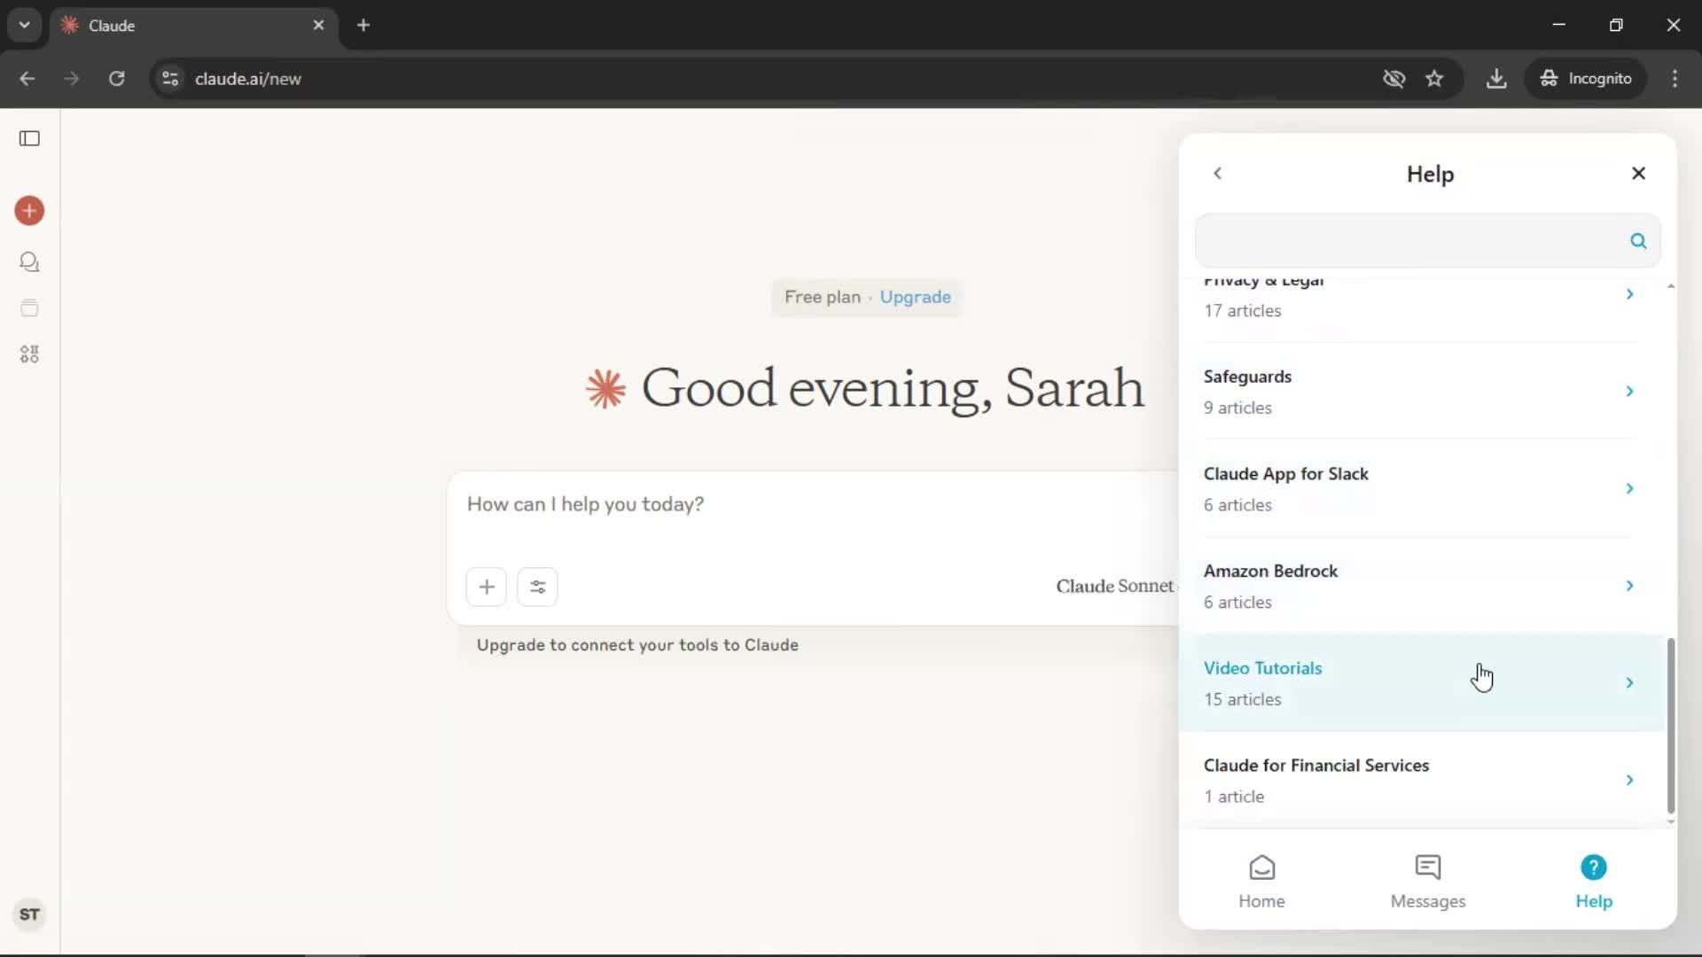
Task: Open Claude for Financial Services title
Action: point(1316,766)
